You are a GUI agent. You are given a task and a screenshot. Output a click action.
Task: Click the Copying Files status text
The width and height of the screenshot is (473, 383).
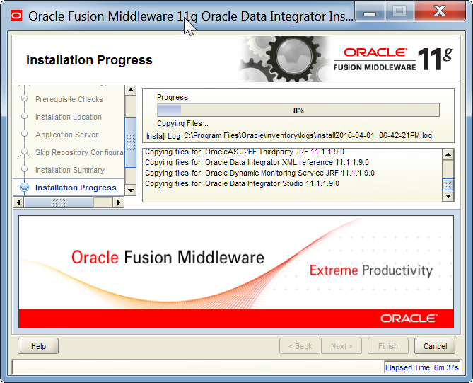[x=182, y=124]
